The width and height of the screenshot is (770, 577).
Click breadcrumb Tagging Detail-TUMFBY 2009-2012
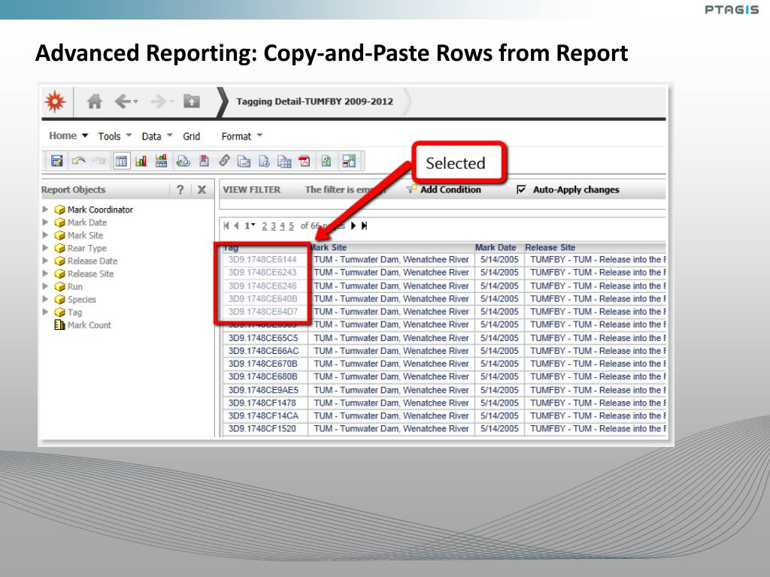(315, 101)
